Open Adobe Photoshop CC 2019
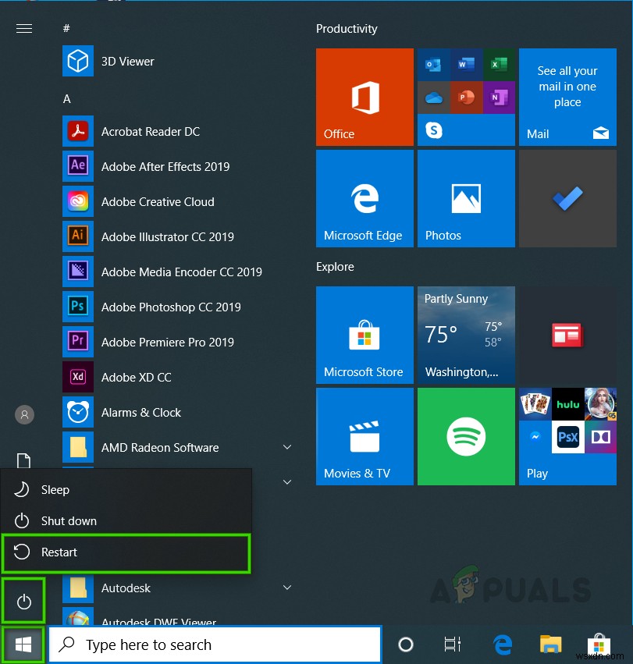This screenshot has width=633, height=664. 170,307
